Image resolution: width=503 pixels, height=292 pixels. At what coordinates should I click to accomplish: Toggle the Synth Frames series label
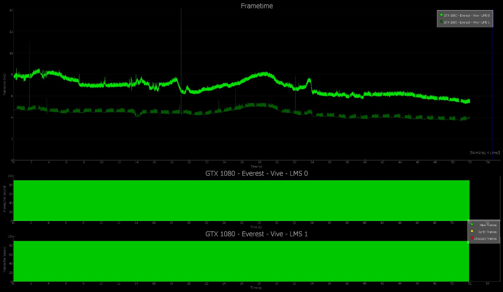point(487,232)
